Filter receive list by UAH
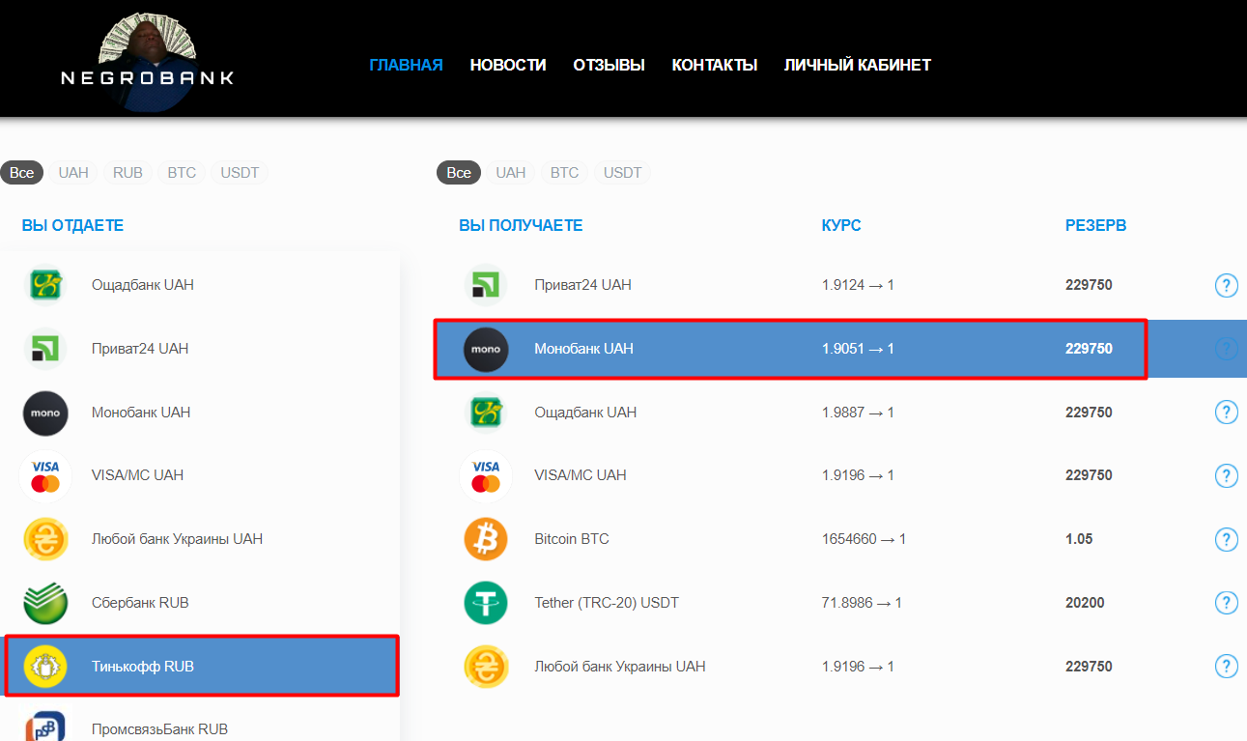Image resolution: width=1247 pixels, height=741 pixels. pyautogui.click(x=511, y=173)
